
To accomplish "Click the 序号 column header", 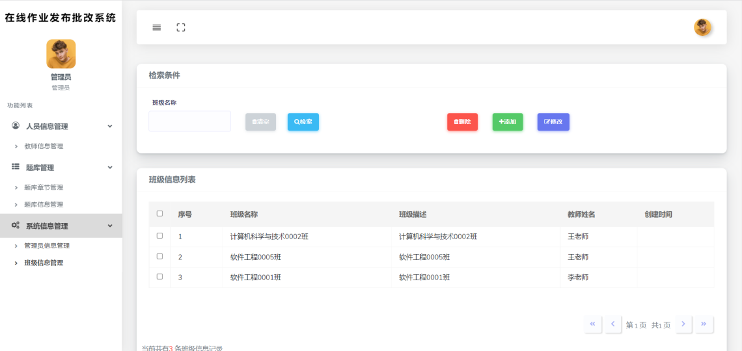I will [x=185, y=214].
